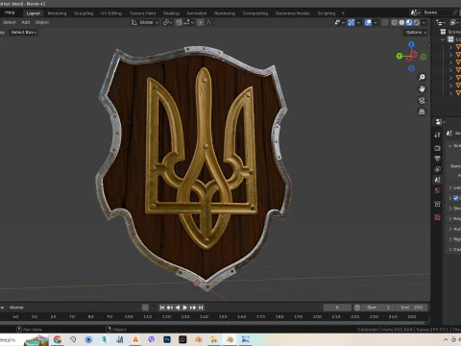Viewport: 461px width, 346px height.
Task: Click the hand pan view icon
Action: coord(422,88)
